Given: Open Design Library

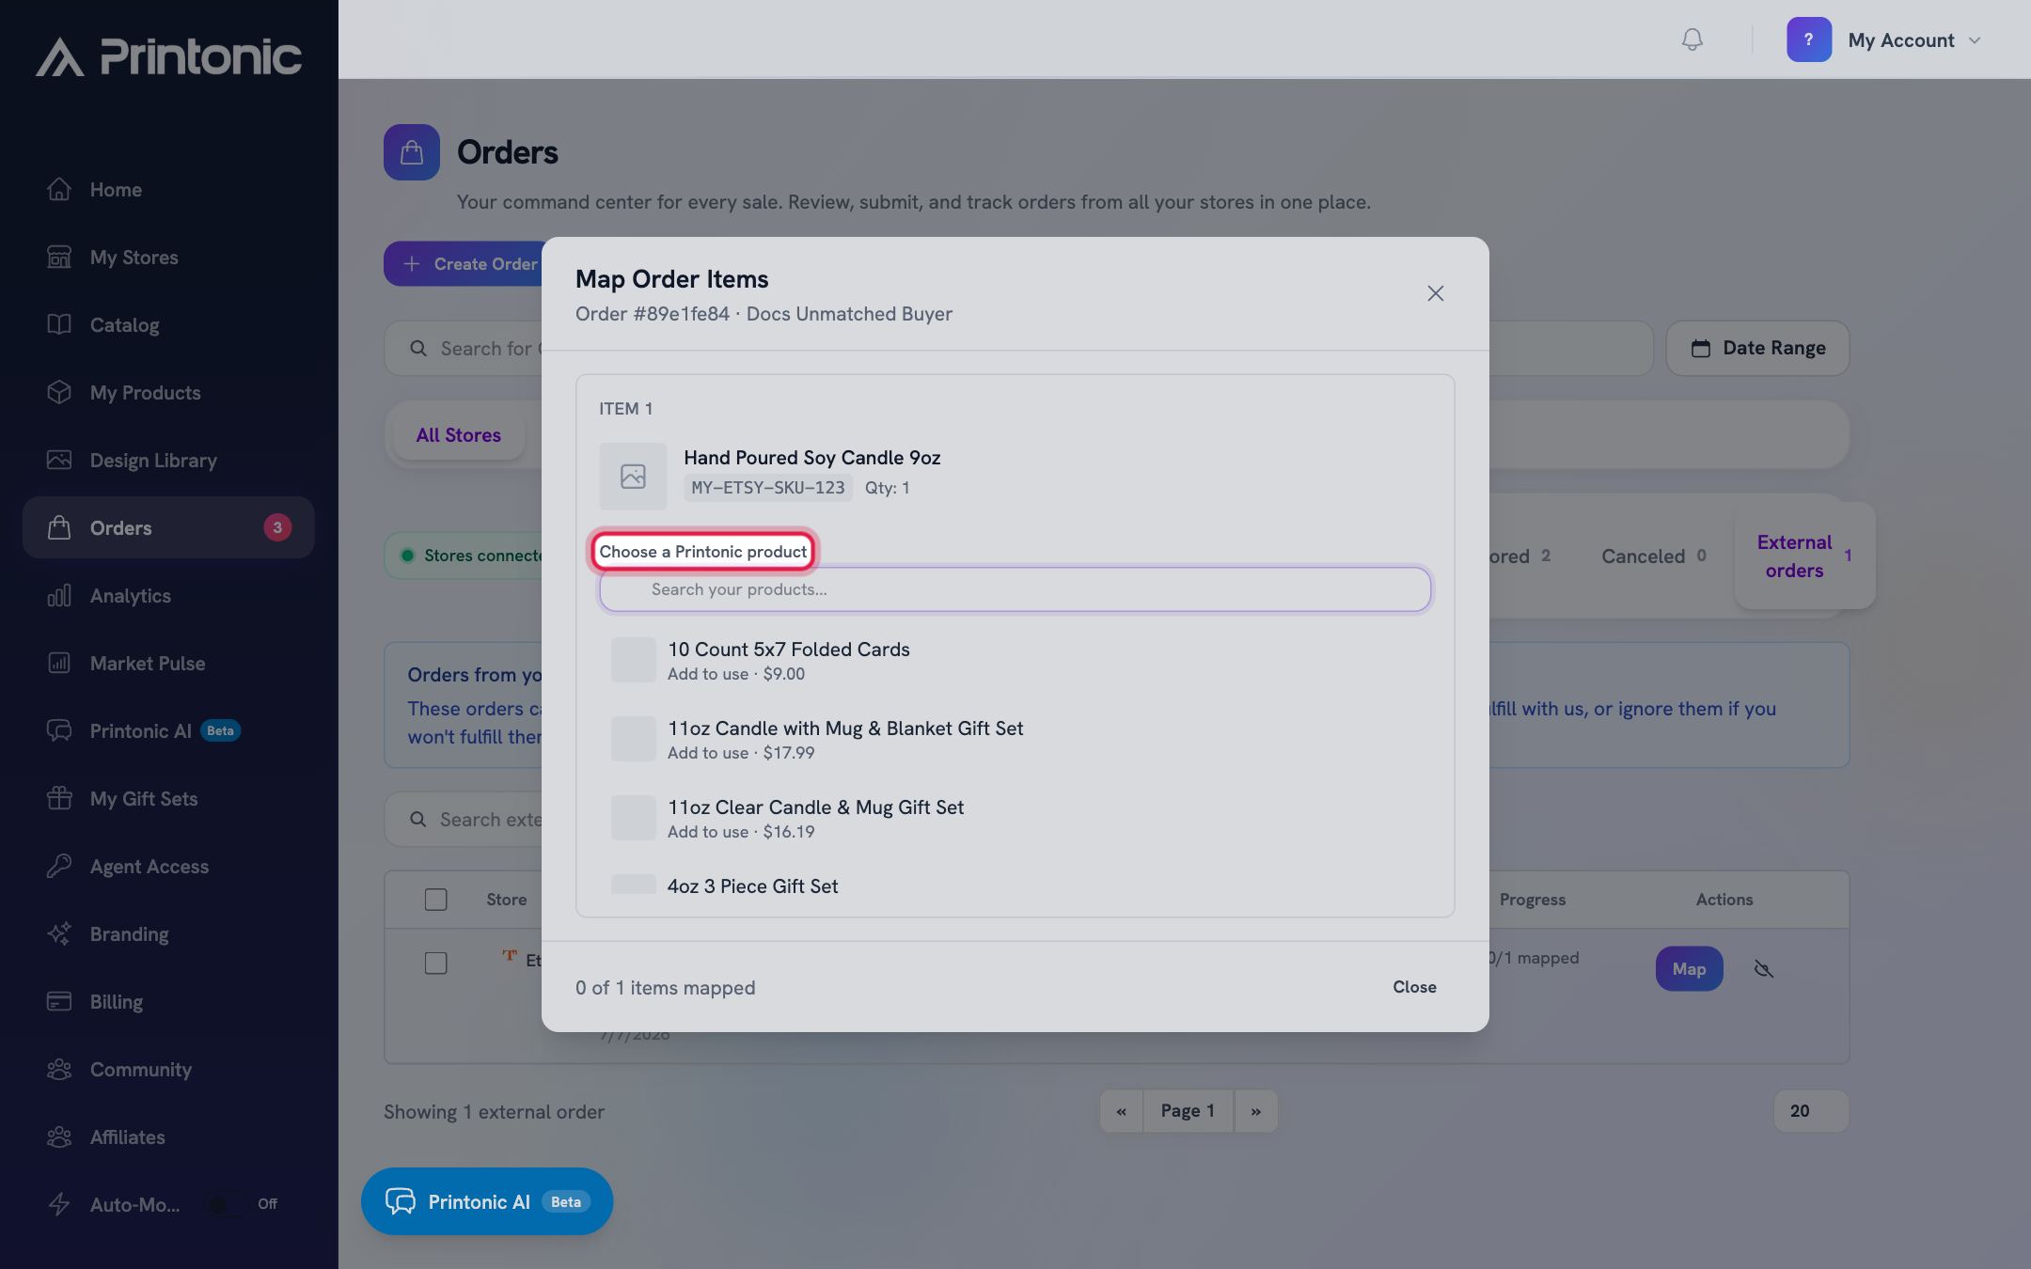Looking at the screenshot, I should (x=153, y=460).
